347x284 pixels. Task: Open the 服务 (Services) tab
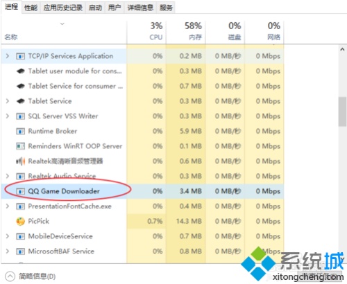[x=166, y=8]
